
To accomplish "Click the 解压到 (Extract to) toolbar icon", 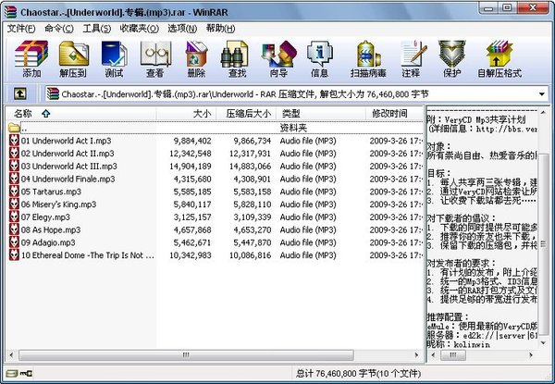I will coord(73,58).
